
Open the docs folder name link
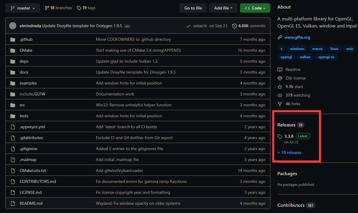coord(24,72)
